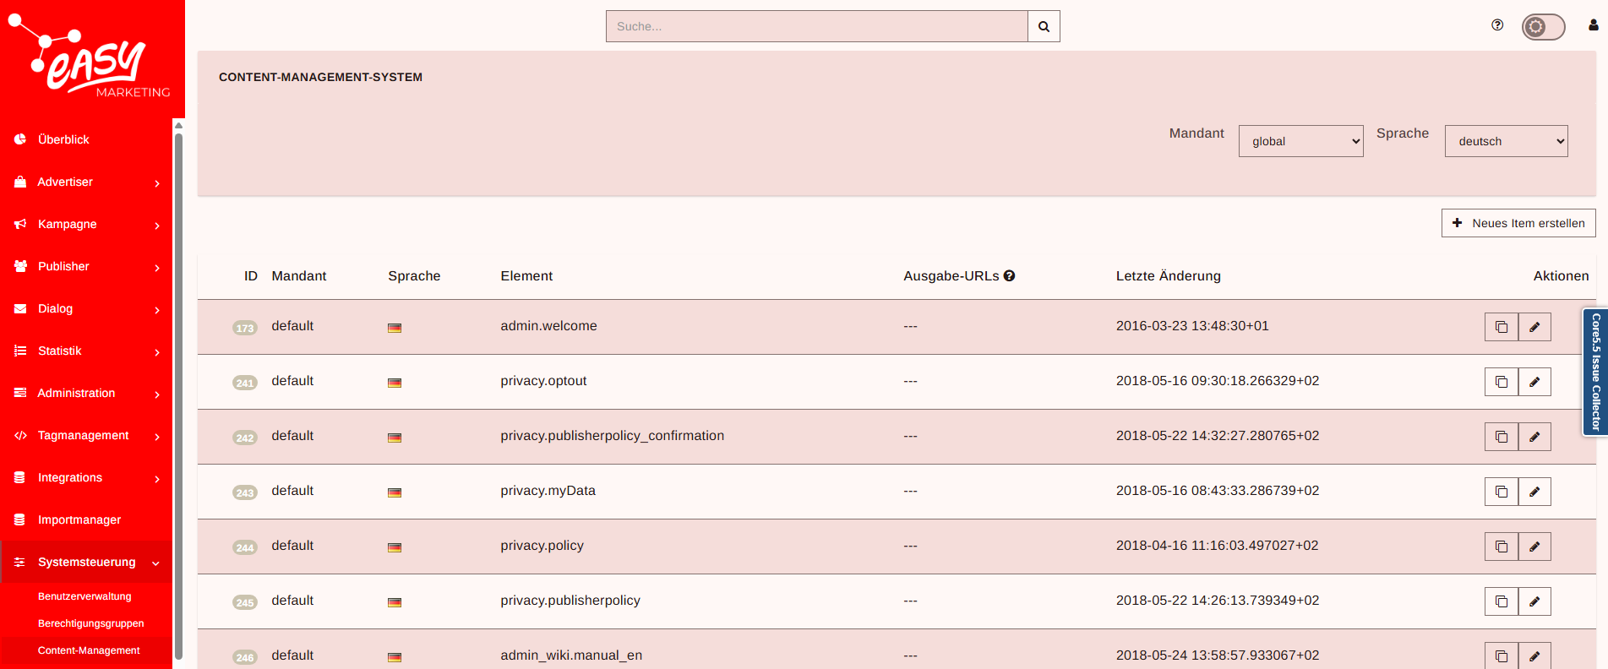
Task: Go to Überblick in the sidebar
Action: 63,140
